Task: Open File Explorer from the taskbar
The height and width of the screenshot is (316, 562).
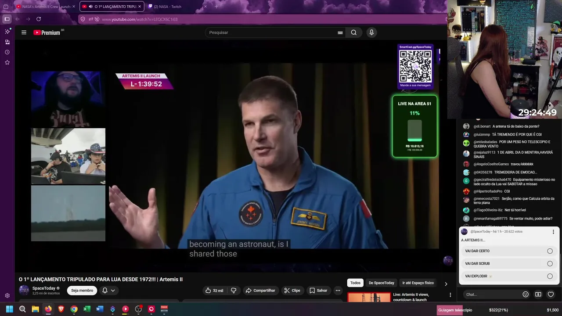Action: [35, 309]
